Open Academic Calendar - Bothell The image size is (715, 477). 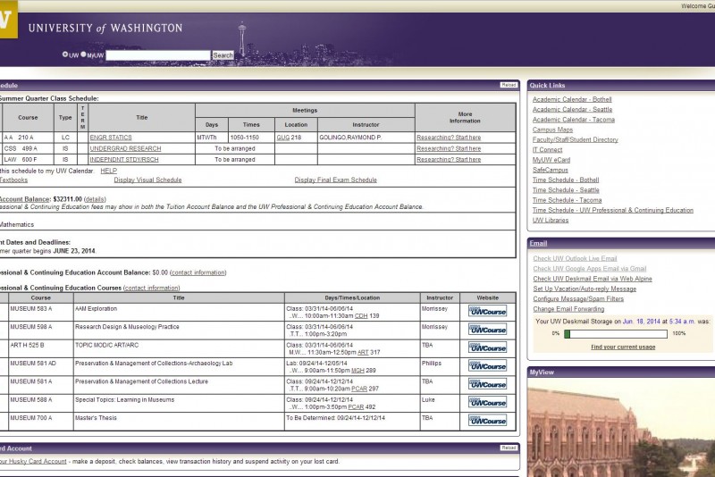pos(572,99)
